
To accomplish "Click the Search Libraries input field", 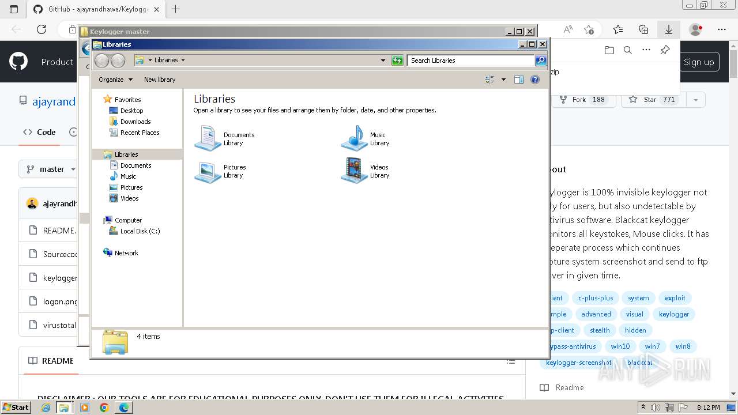I will [470, 60].
